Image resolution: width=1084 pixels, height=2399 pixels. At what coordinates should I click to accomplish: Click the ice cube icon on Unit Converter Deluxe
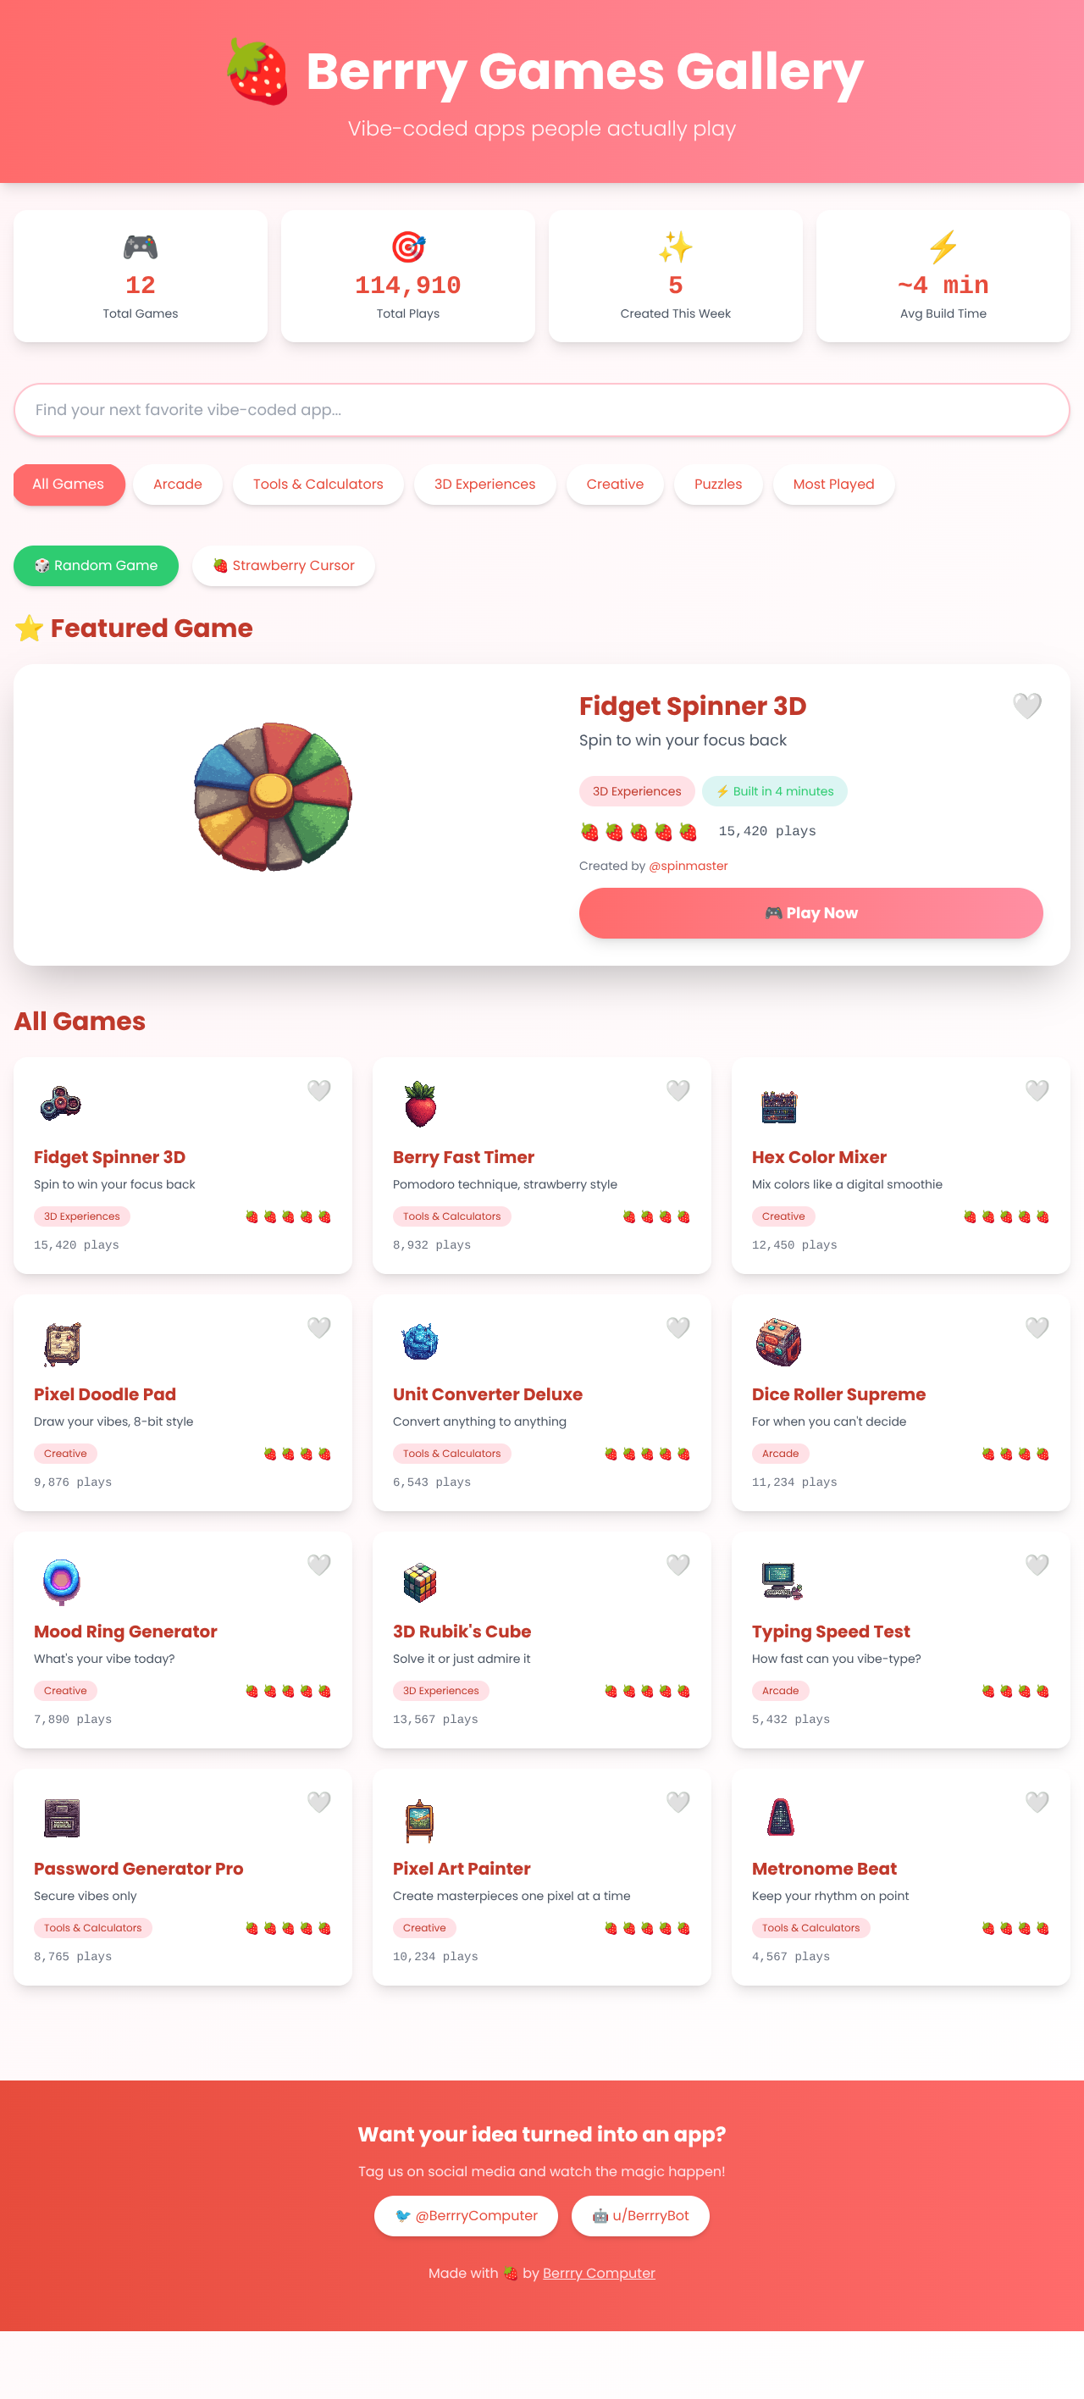tap(419, 1342)
